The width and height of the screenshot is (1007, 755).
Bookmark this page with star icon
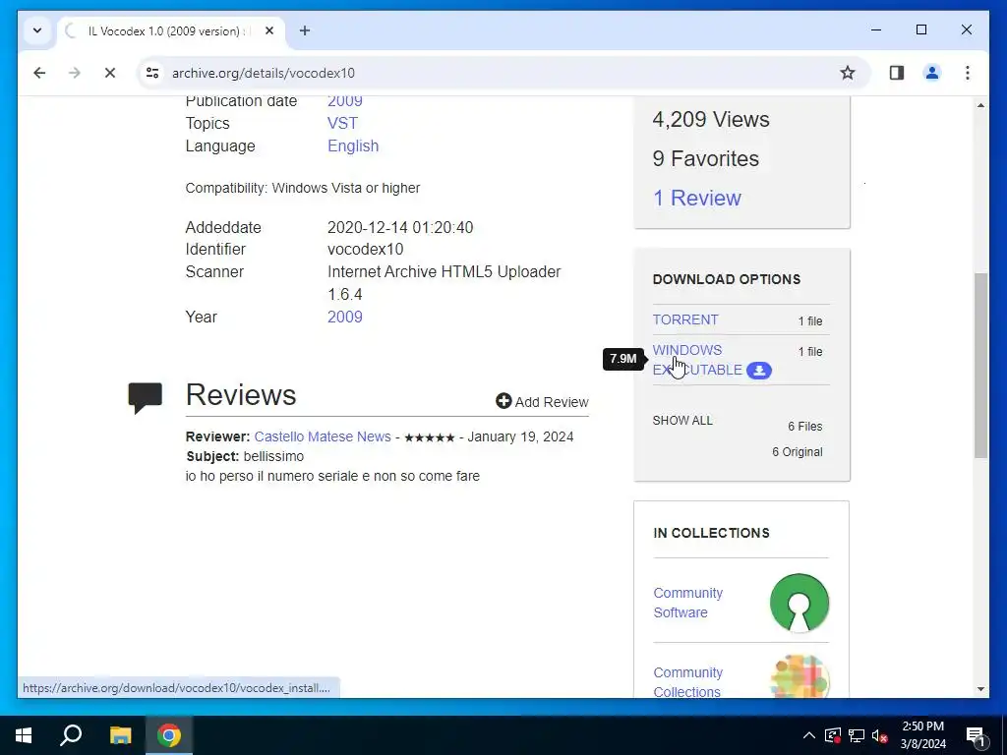(x=848, y=73)
